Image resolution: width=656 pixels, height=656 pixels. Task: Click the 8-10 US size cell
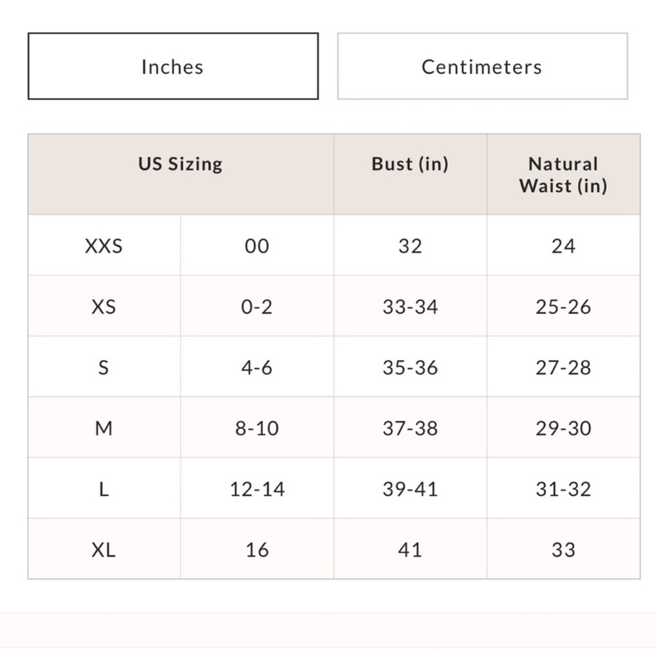[257, 427]
